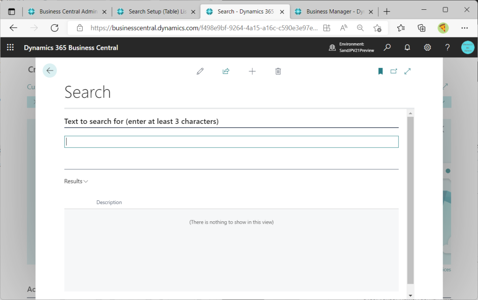Click the pencil edit icon
Viewport: 478px width, 300px height.
[200, 71]
